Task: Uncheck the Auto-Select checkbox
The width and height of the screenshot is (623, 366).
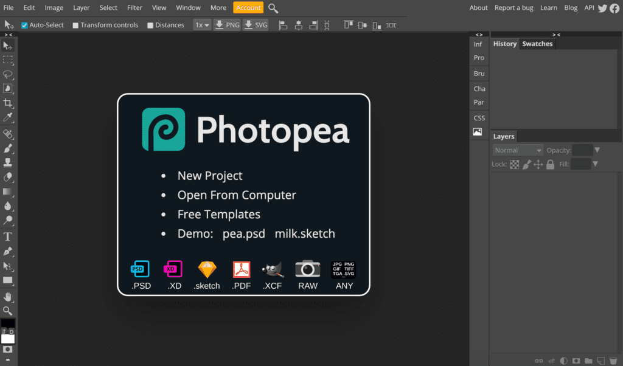Action: (24, 26)
